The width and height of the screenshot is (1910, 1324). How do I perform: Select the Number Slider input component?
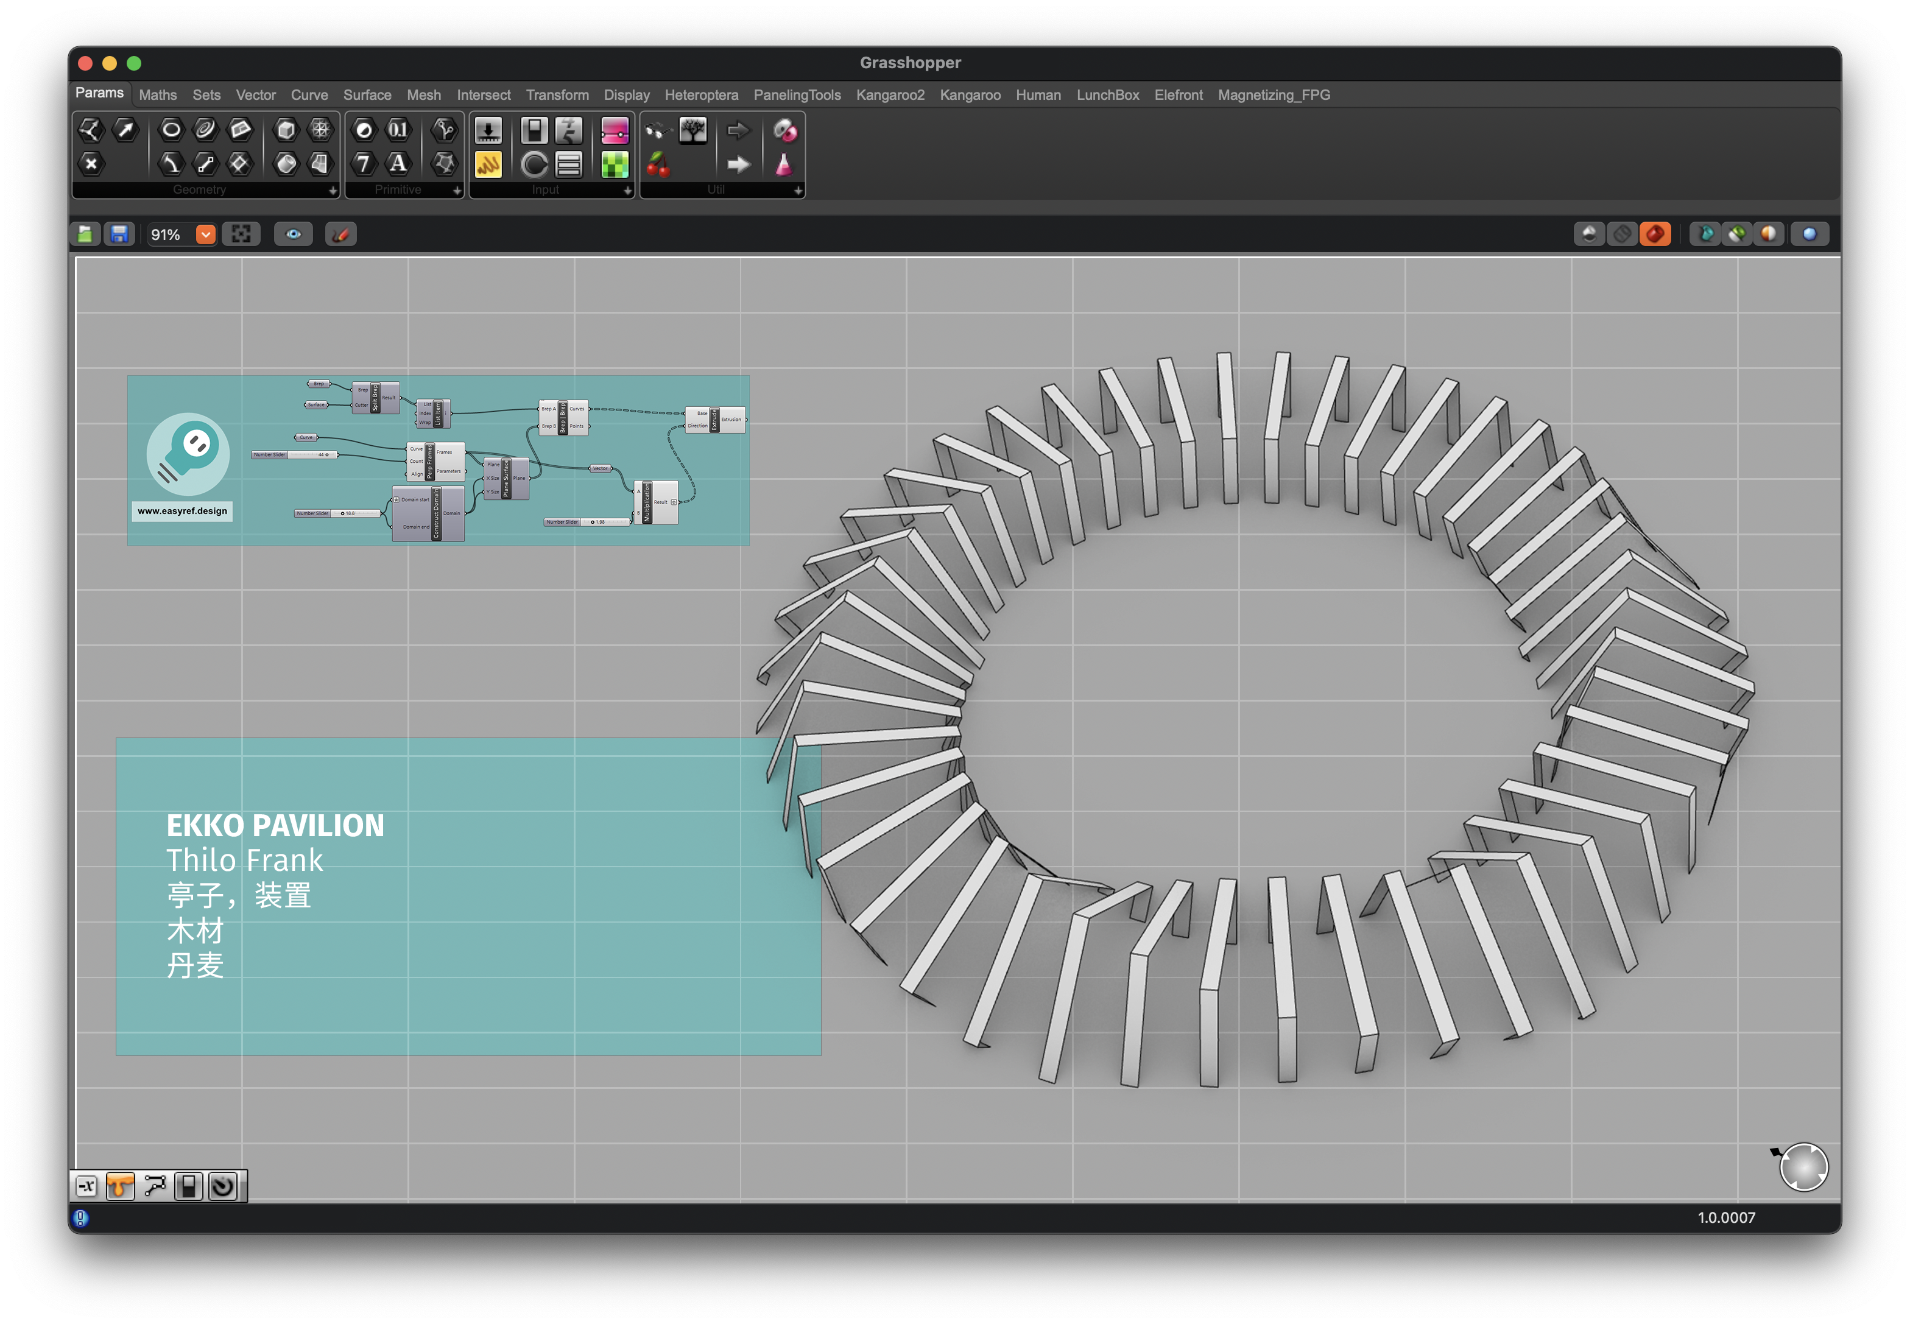tap(487, 130)
